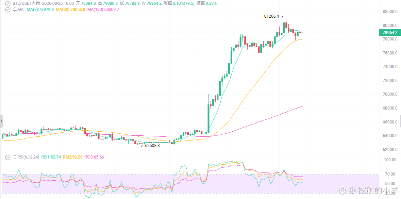Viewport: 401px width, 199px height.
Task: Click the 64000.0 price axis label
Action: pyautogui.click(x=390, y=136)
